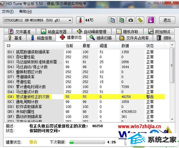Click the 数据 column header
This screenshot has width=179, height=148.
point(132,46)
